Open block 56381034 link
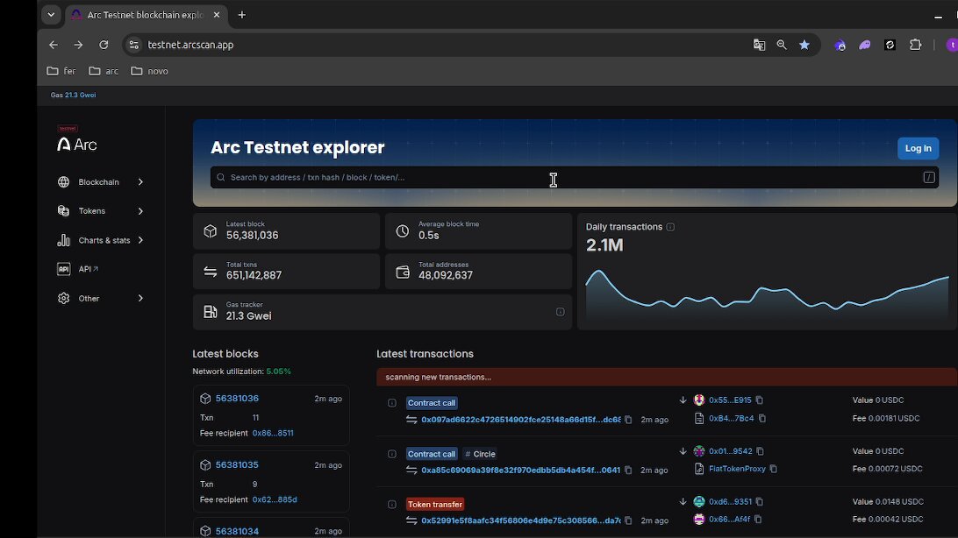 [237, 531]
